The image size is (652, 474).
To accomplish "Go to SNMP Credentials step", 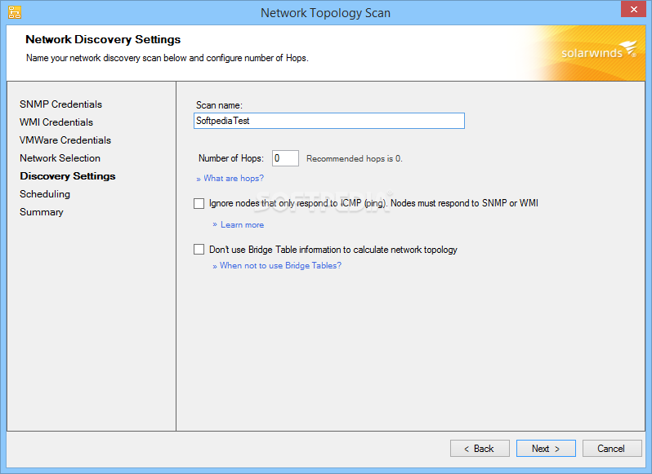I will [x=60, y=104].
